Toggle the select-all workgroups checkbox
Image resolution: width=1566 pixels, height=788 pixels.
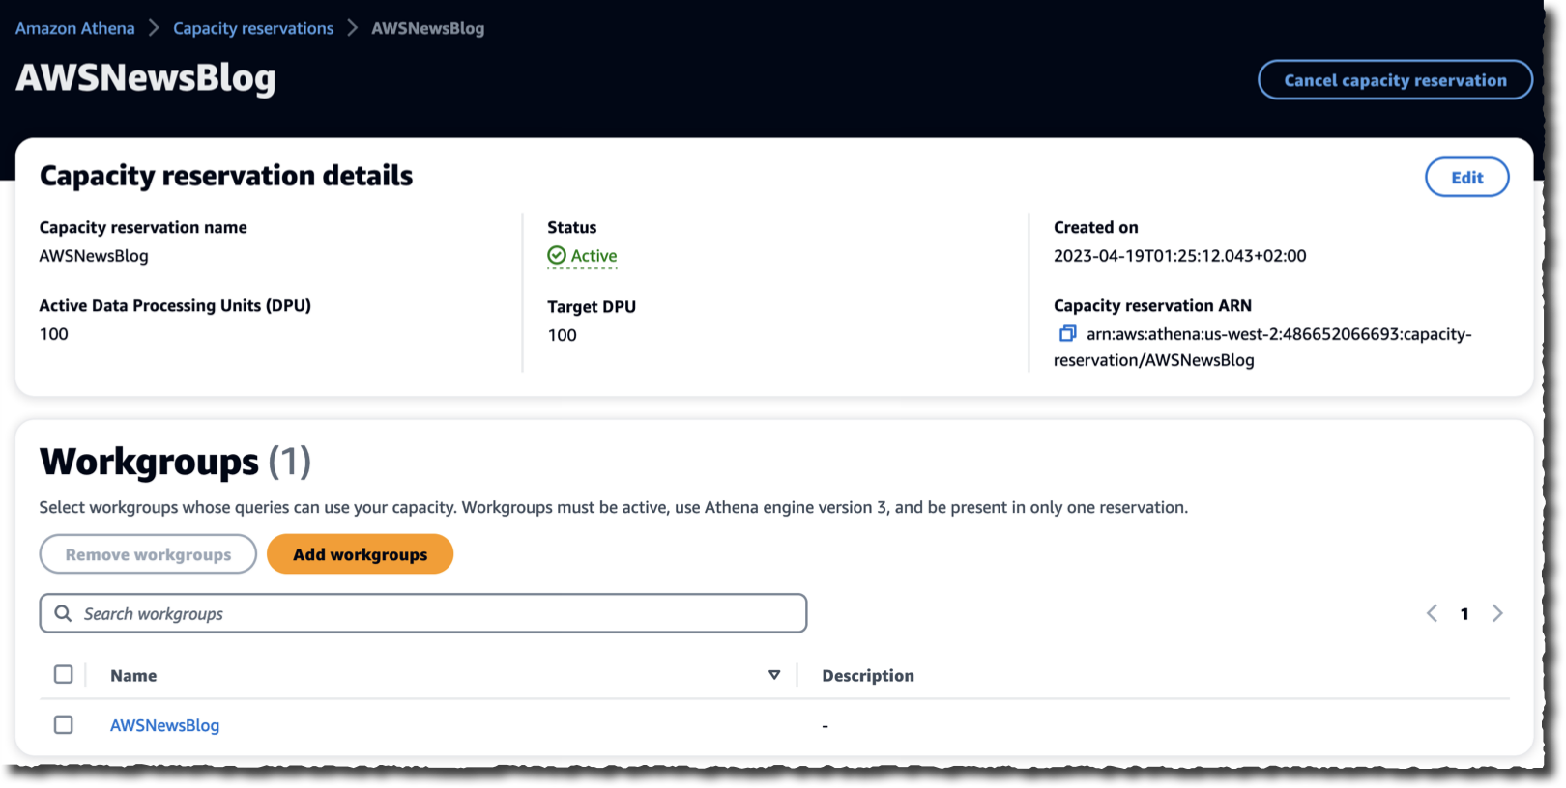coord(64,675)
